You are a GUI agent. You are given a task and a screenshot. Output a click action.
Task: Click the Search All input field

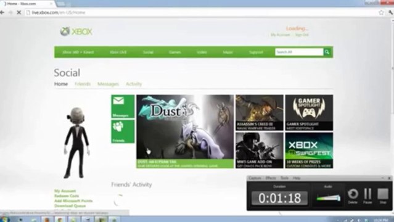coord(299,52)
